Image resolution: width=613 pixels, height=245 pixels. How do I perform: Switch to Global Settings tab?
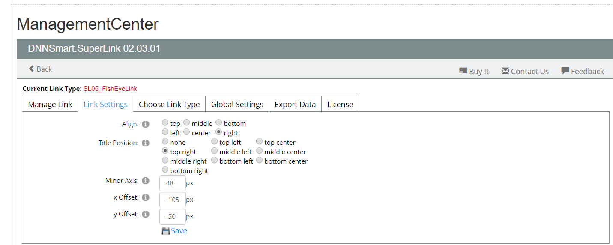tap(237, 104)
